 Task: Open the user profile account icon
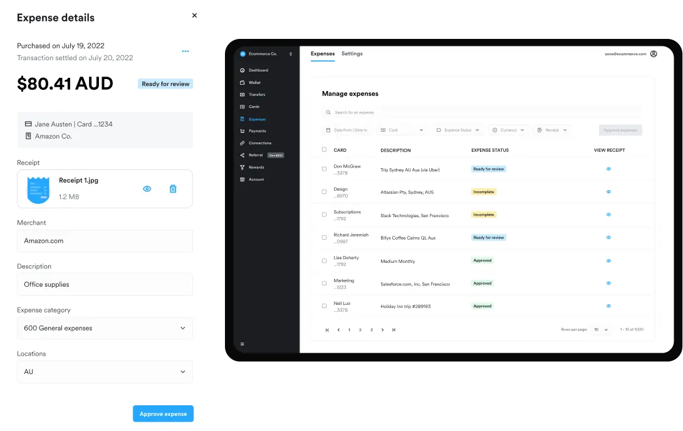coord(654,54)
